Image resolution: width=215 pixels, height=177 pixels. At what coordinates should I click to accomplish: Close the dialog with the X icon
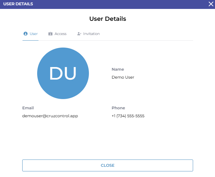211,4
